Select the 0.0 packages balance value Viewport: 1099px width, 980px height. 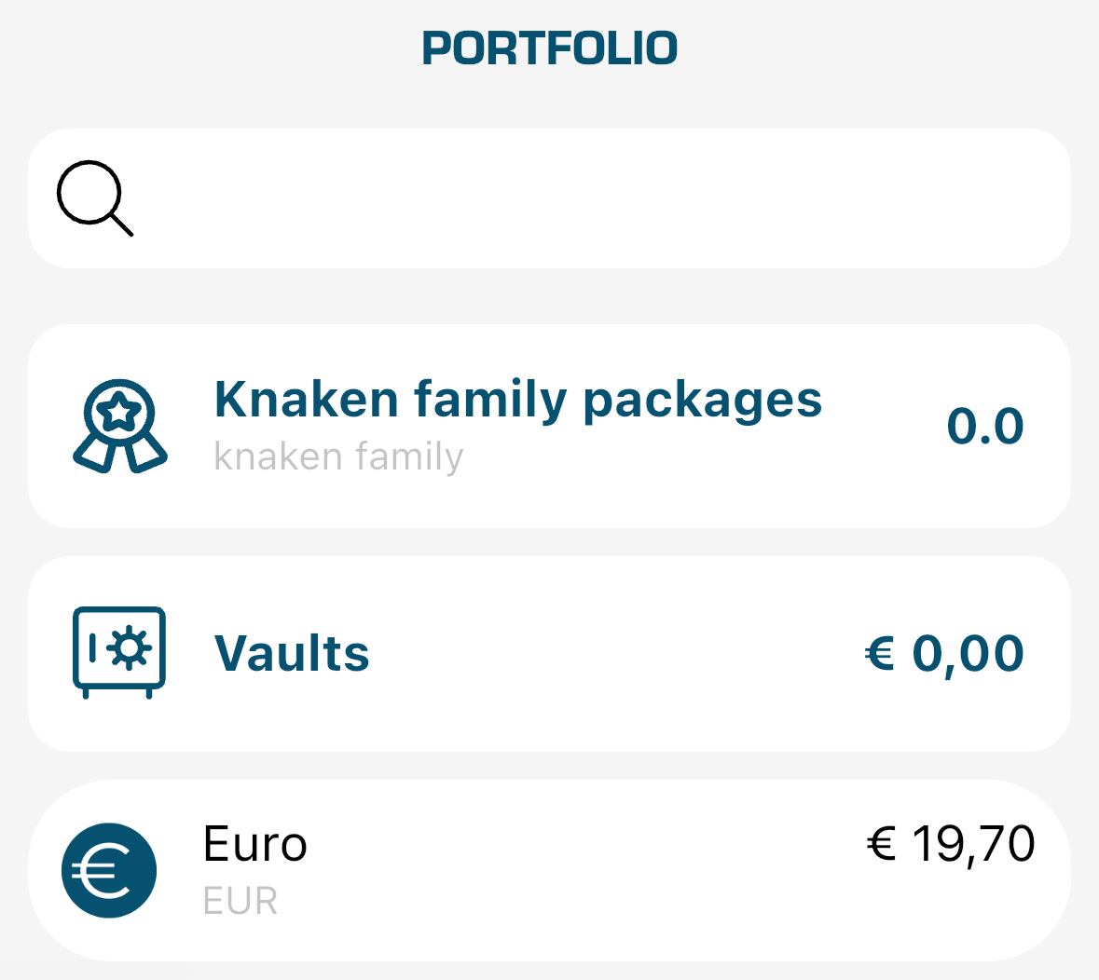[x=985, y=427]
